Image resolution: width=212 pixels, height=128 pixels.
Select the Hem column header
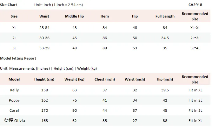pyautogui.click(x=104, y=16)
